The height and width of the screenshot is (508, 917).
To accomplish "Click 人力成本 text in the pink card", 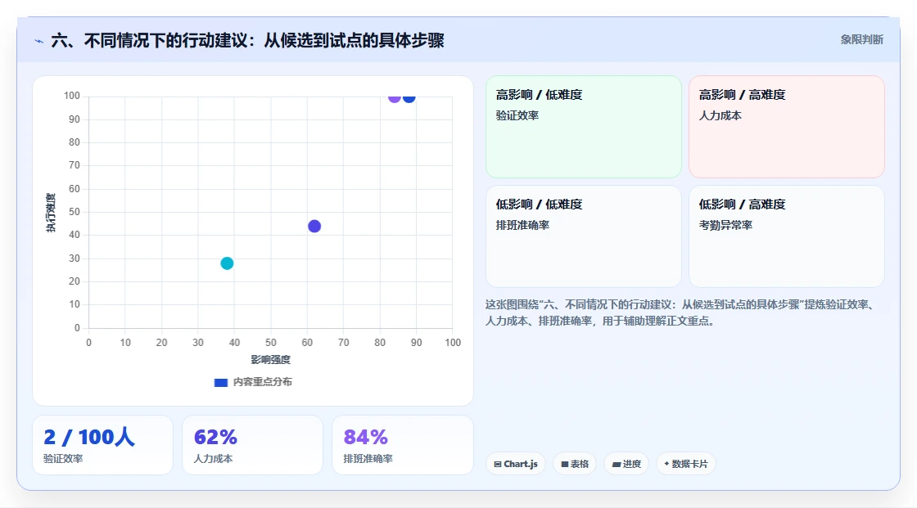I will (x=720, y=115).
